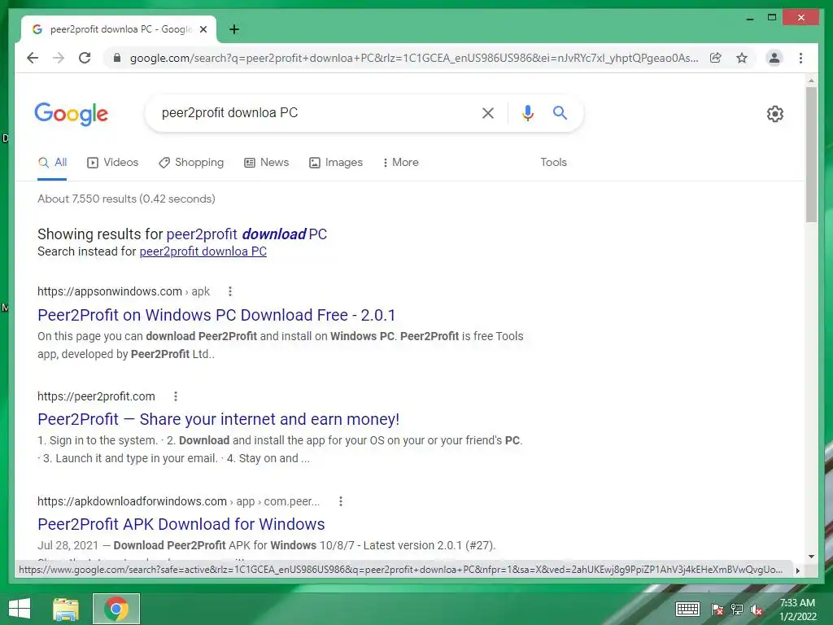
Task: Click the muted volume tray icon
Action: (757, 610)
